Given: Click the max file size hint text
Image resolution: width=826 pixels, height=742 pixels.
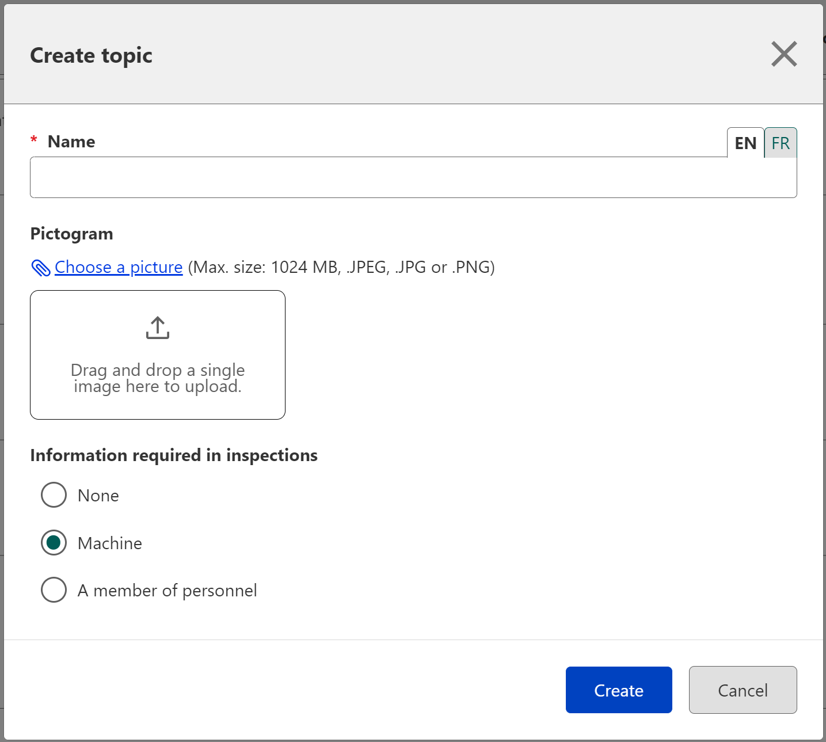Looking at the screenshot, I should [341, 267].
